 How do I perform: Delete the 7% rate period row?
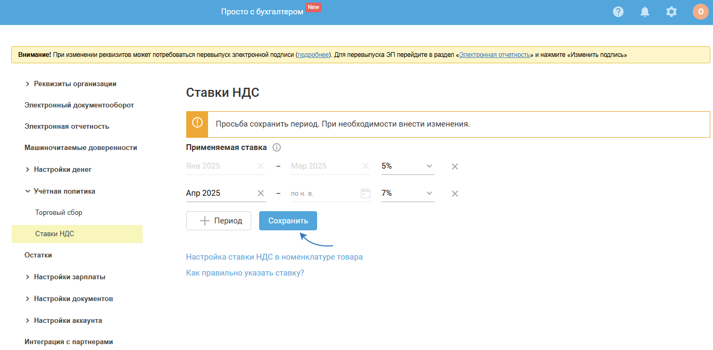click(455, 194)
